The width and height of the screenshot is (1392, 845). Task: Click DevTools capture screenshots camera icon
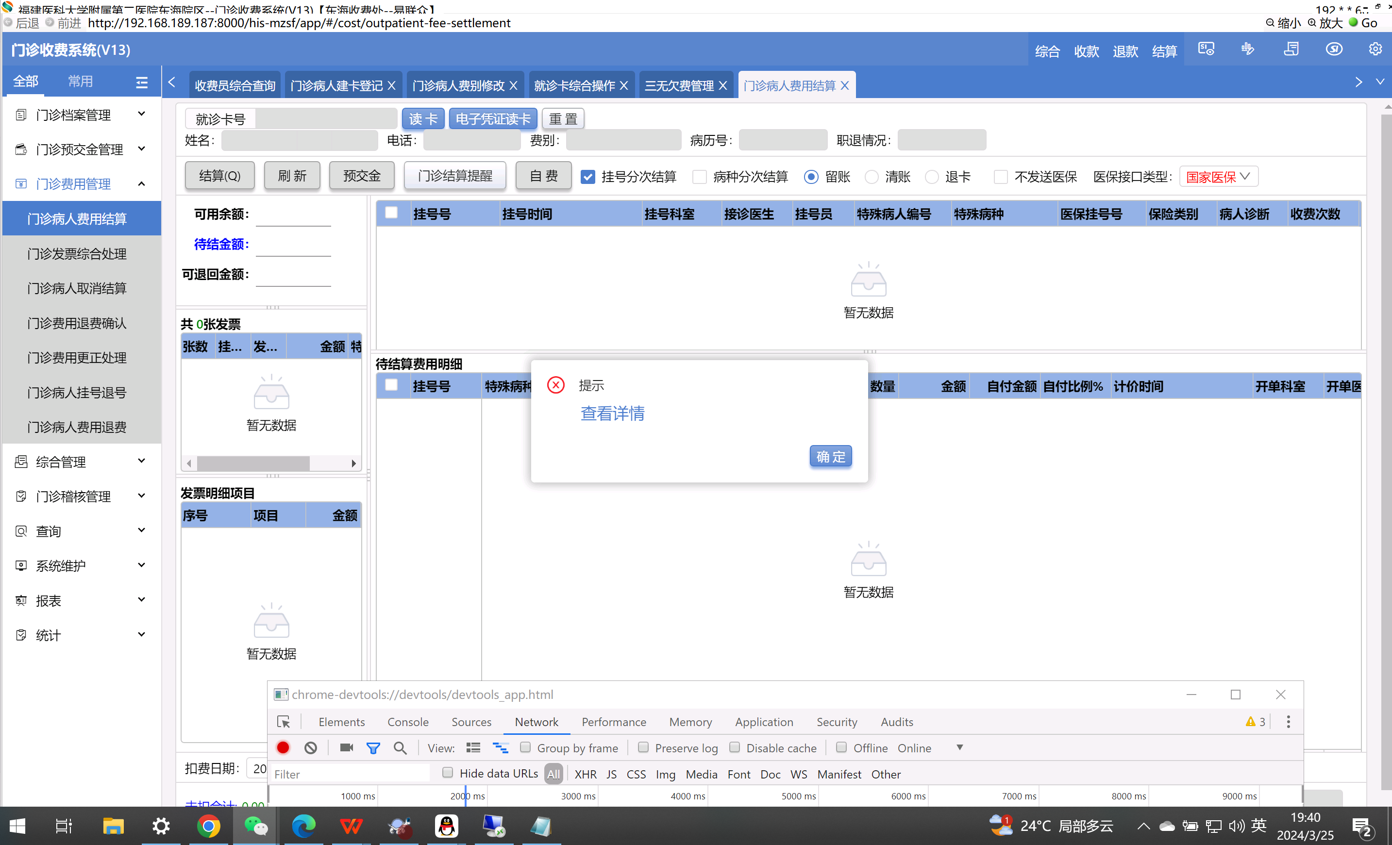[x=346, y=748]
